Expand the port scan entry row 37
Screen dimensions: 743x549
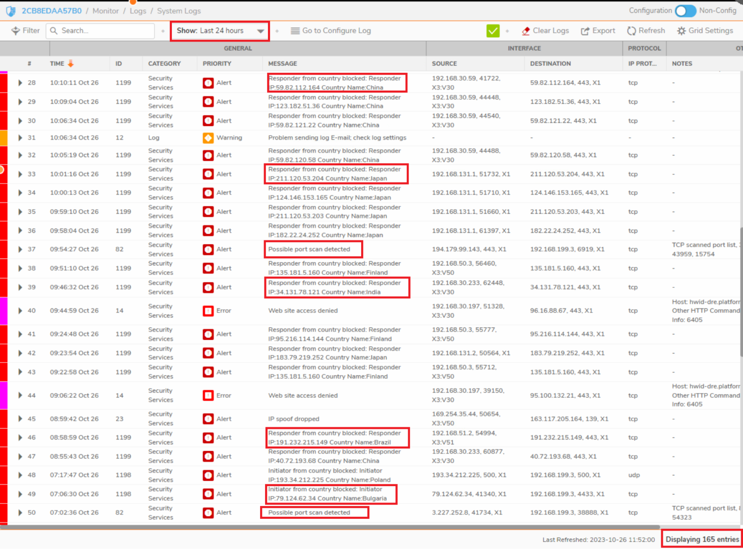point(20,249)
